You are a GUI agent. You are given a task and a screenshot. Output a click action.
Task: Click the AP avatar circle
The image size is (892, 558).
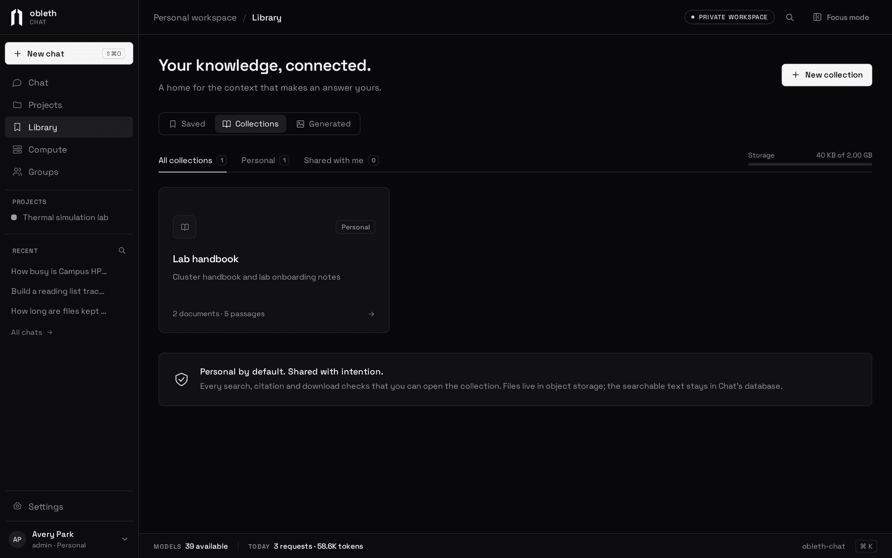pos(17,539)
